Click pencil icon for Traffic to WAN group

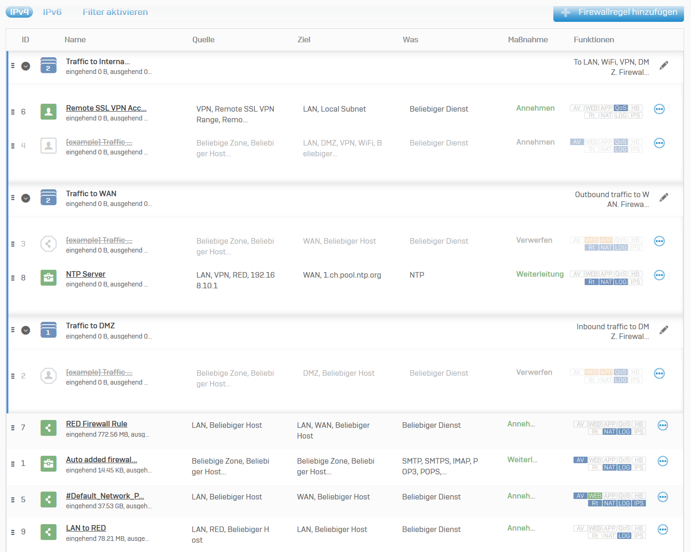664,198
